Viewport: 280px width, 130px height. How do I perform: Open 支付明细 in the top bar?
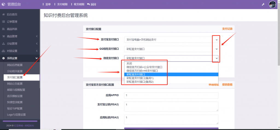click(x=61, y=4)
